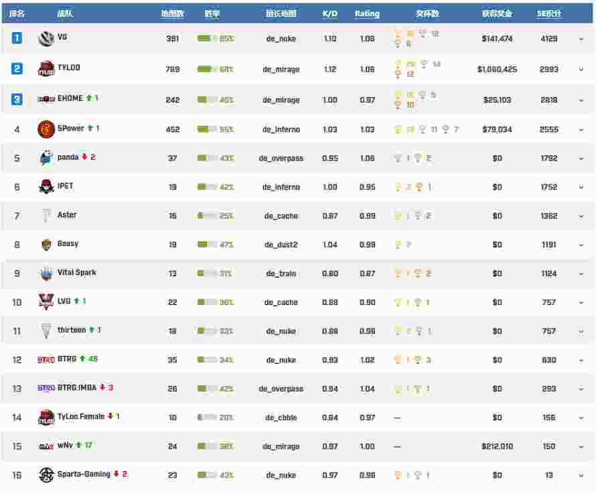
Task: Sort by the win rate column header
Action: pos(212,13)
